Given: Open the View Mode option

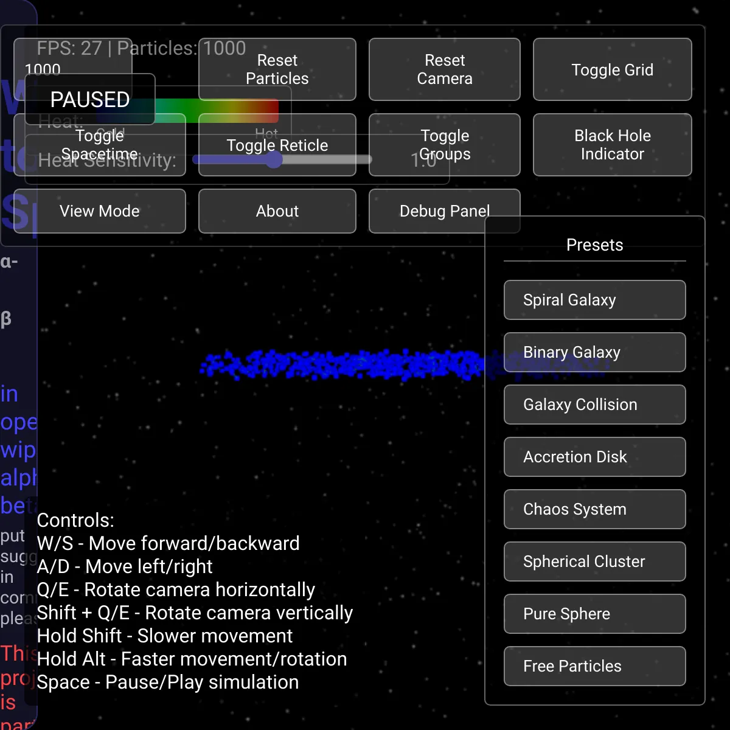Looking at the screenshot, I should click(100, 211).
